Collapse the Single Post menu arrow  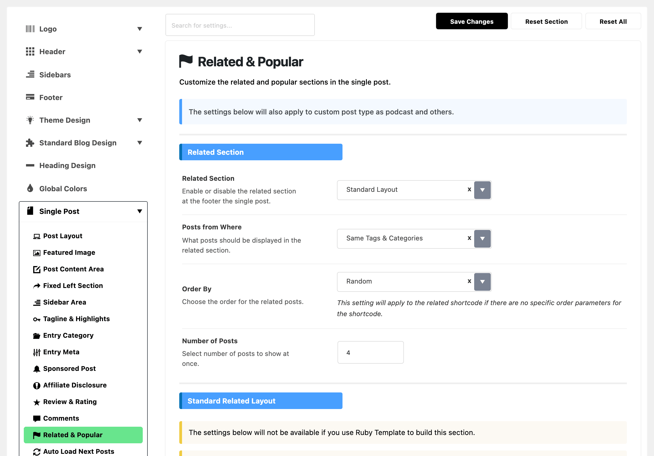tap(140, 211)
